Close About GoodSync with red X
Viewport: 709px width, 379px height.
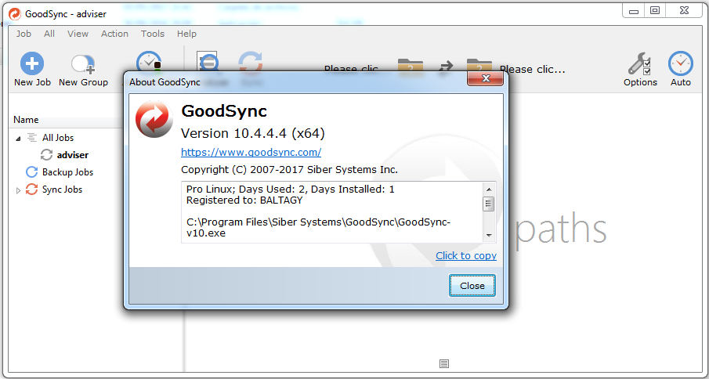[x=485, y=78]
